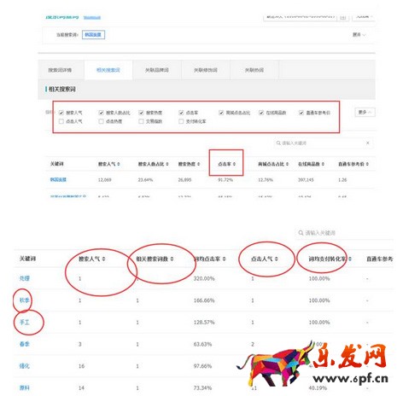397x396 pixels.
Task: Click the current search term tag 韩国面膜
Action: click(93, 35)
